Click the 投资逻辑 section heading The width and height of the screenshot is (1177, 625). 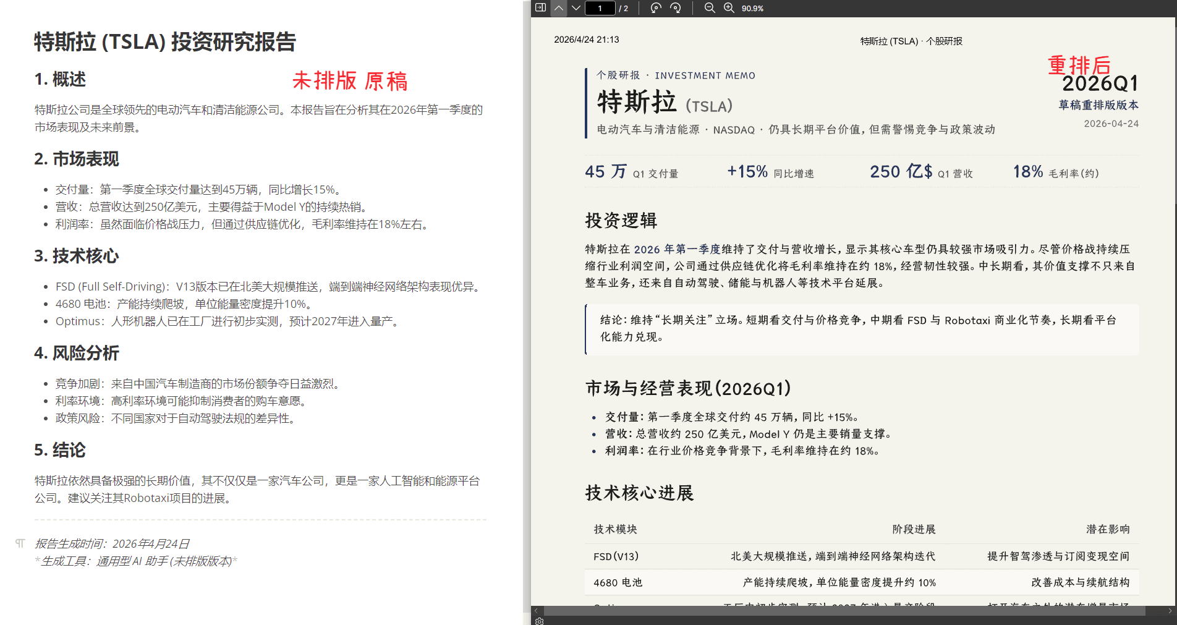[x=621, y=221]
